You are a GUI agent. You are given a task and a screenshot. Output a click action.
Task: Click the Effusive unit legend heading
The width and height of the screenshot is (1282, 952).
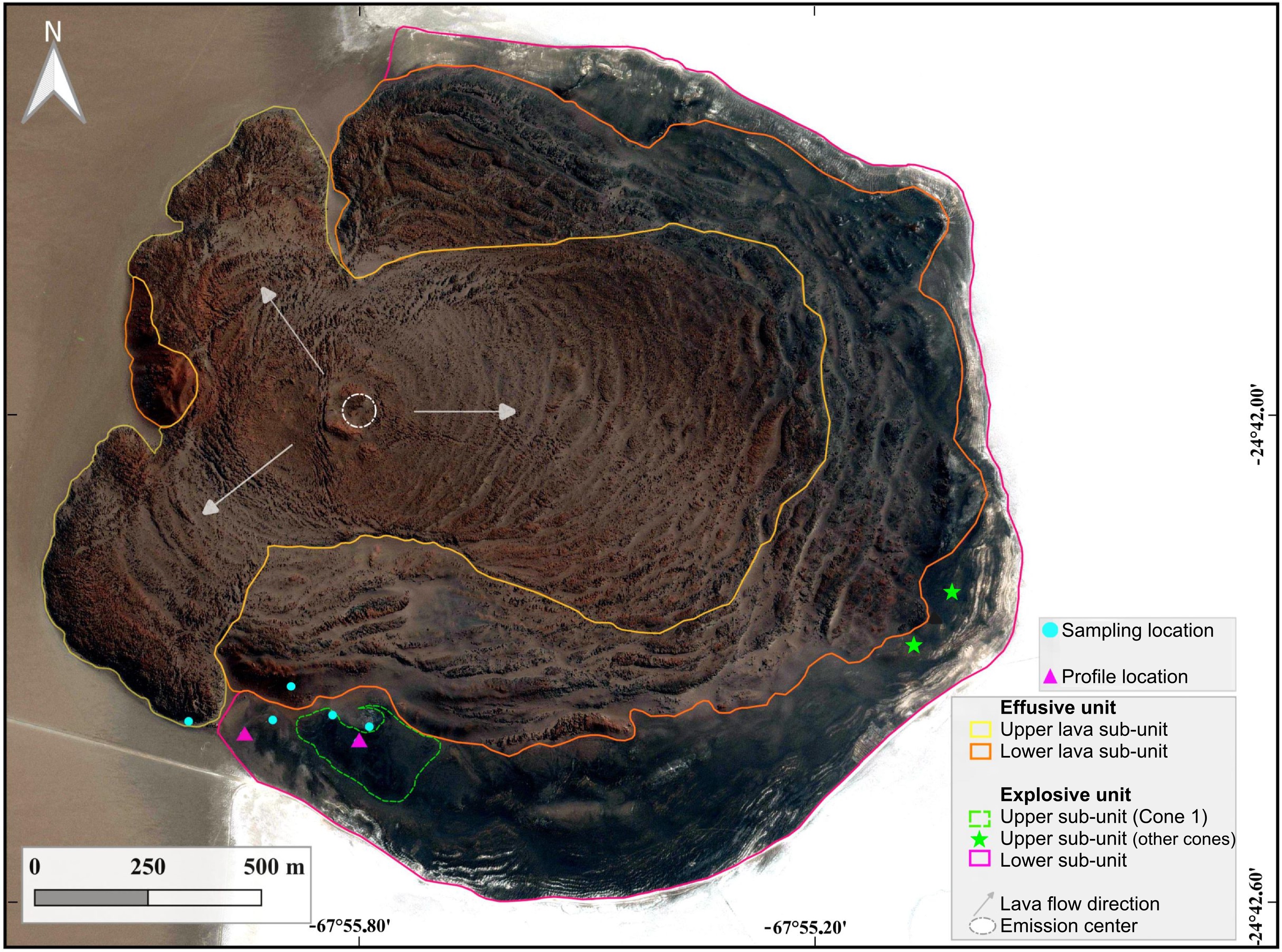(x=1058, y=707)
